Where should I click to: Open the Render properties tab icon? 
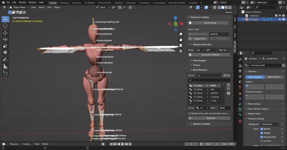[x=240, y=66]
